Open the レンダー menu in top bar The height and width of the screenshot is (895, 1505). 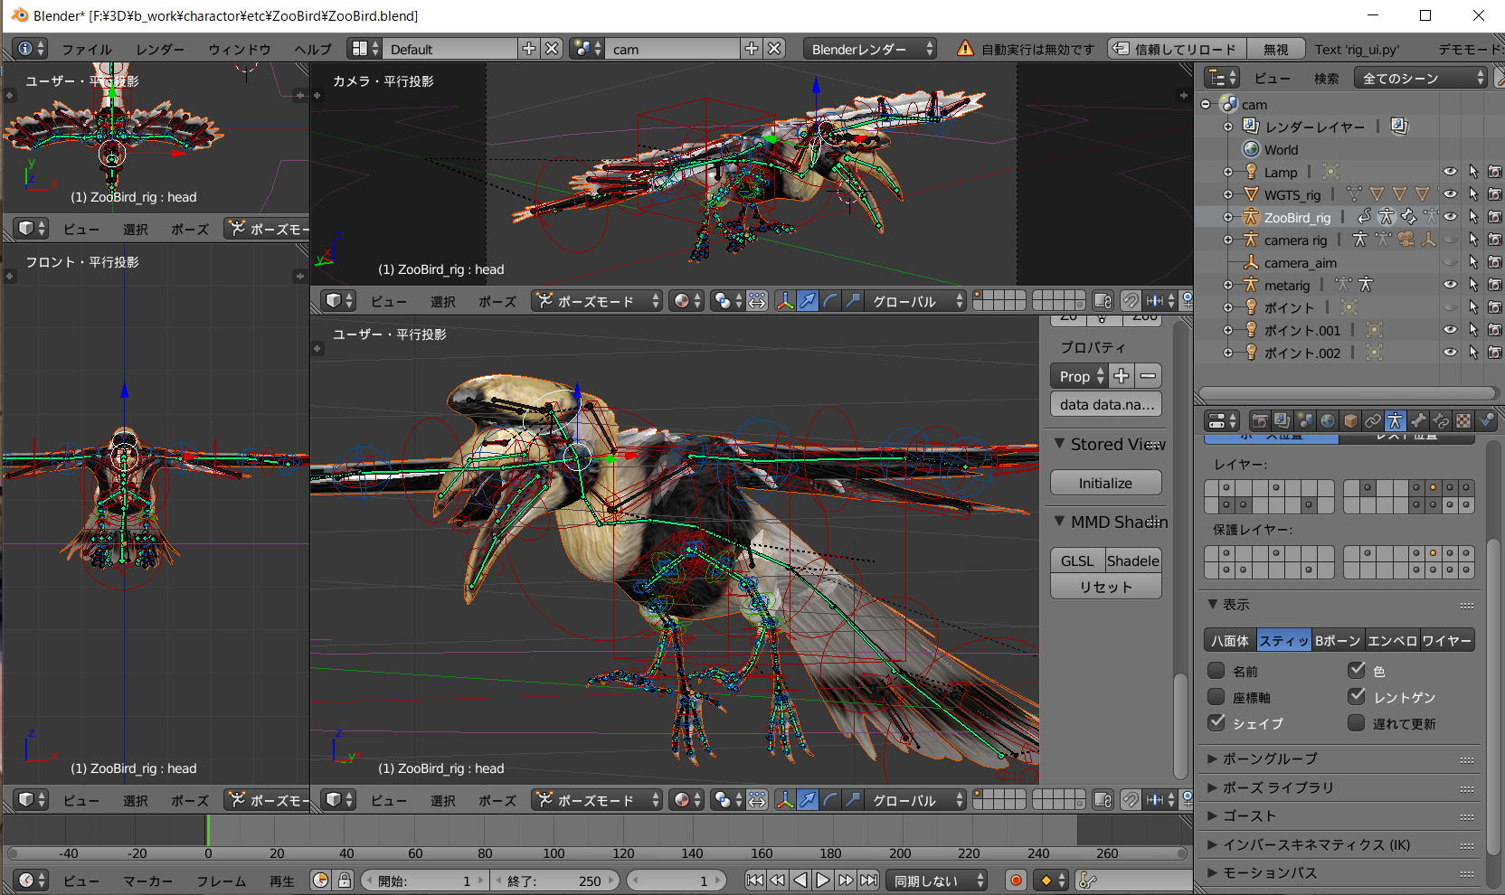coord(160,49)
